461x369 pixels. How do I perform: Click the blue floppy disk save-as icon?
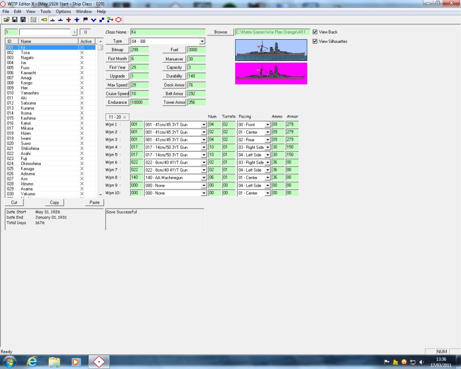(23, 20)
